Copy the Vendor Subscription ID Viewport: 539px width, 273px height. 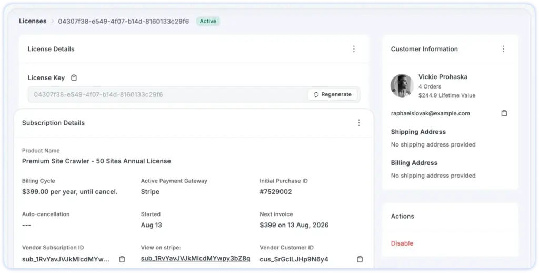tap(122, 259)
